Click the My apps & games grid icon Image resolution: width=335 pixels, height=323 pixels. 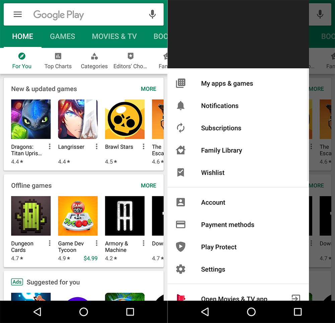[x=181, y=83]
